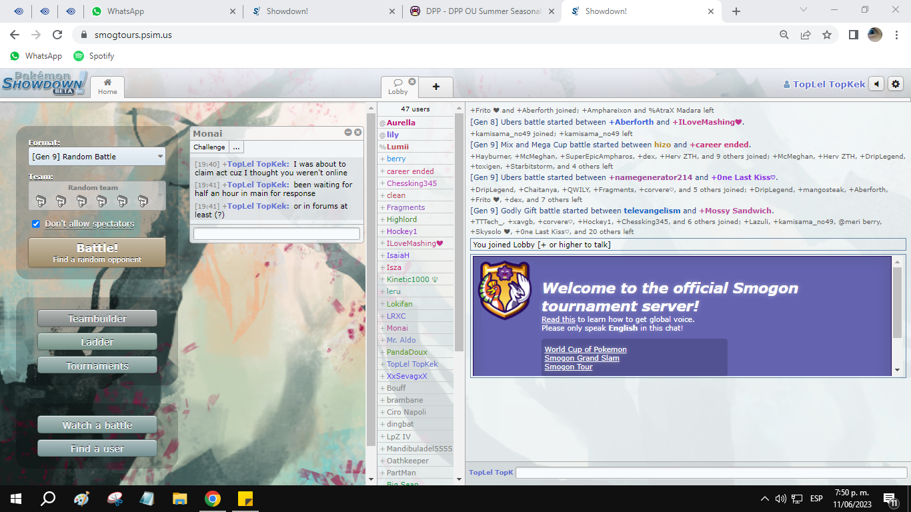911x512 pixels.
Task: Click +Aberforth in Gen 8 Ubers battle line
Action: [x=631, y=122]
